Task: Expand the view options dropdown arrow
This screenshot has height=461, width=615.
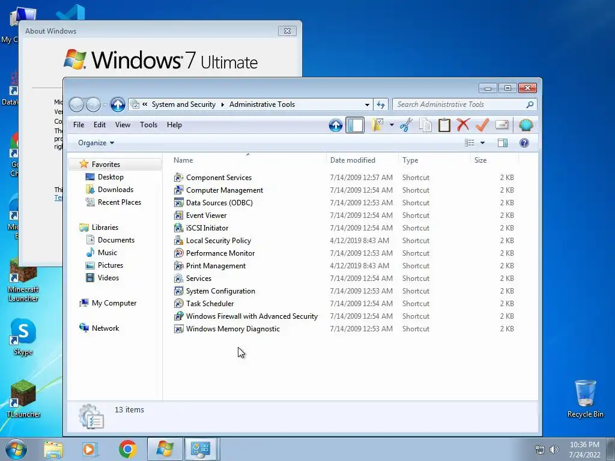Action: click(x=482, y=143)
